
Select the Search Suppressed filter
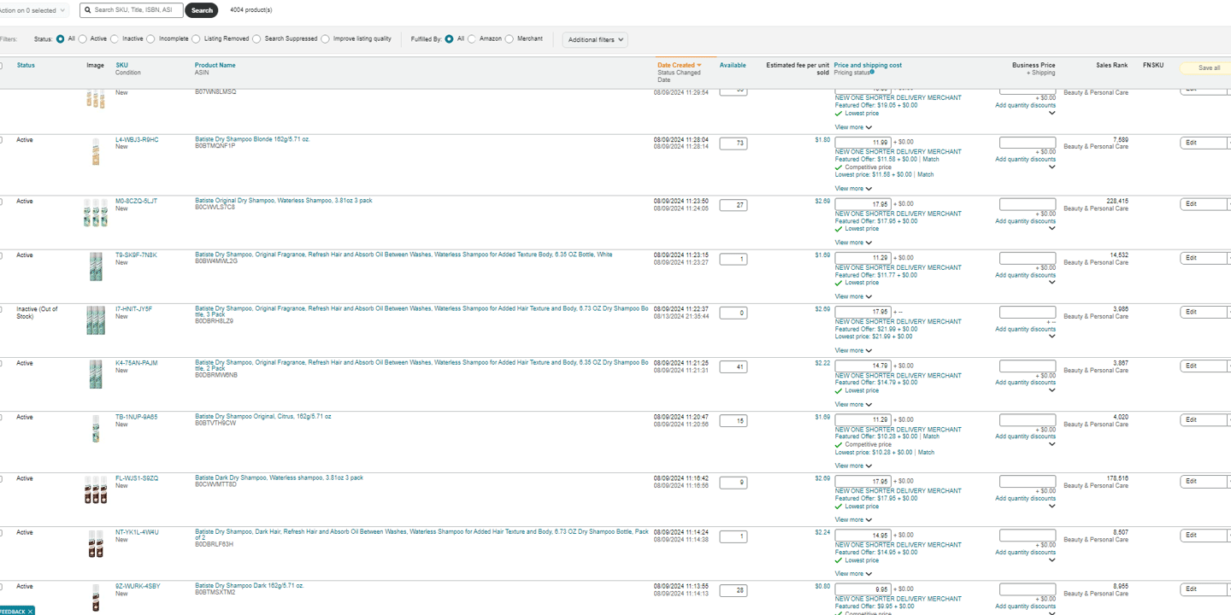257,39
